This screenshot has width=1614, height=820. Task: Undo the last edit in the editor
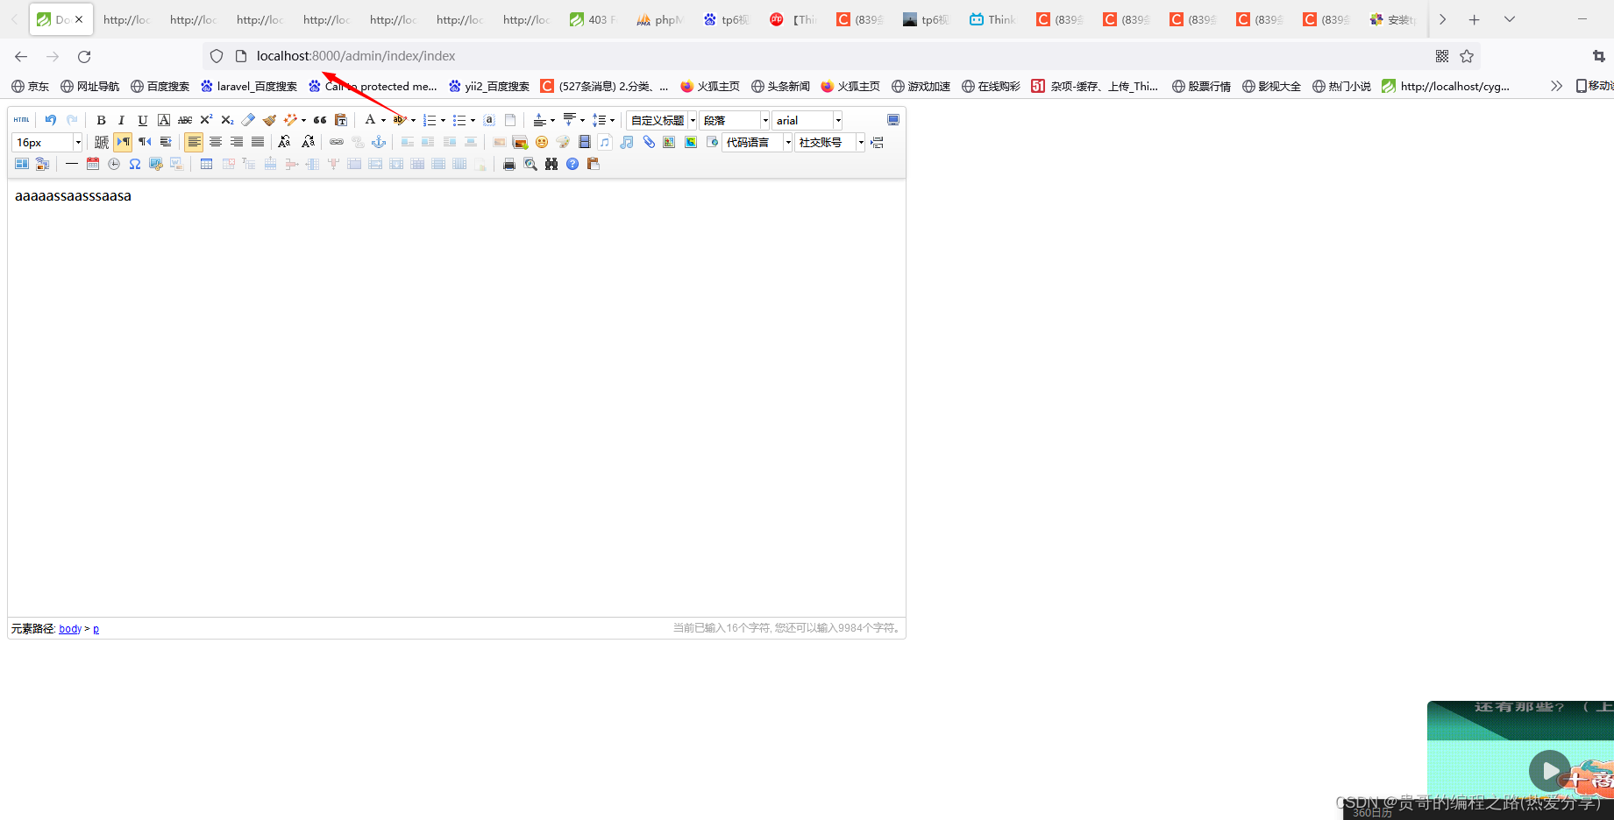[x=51, y=120]
